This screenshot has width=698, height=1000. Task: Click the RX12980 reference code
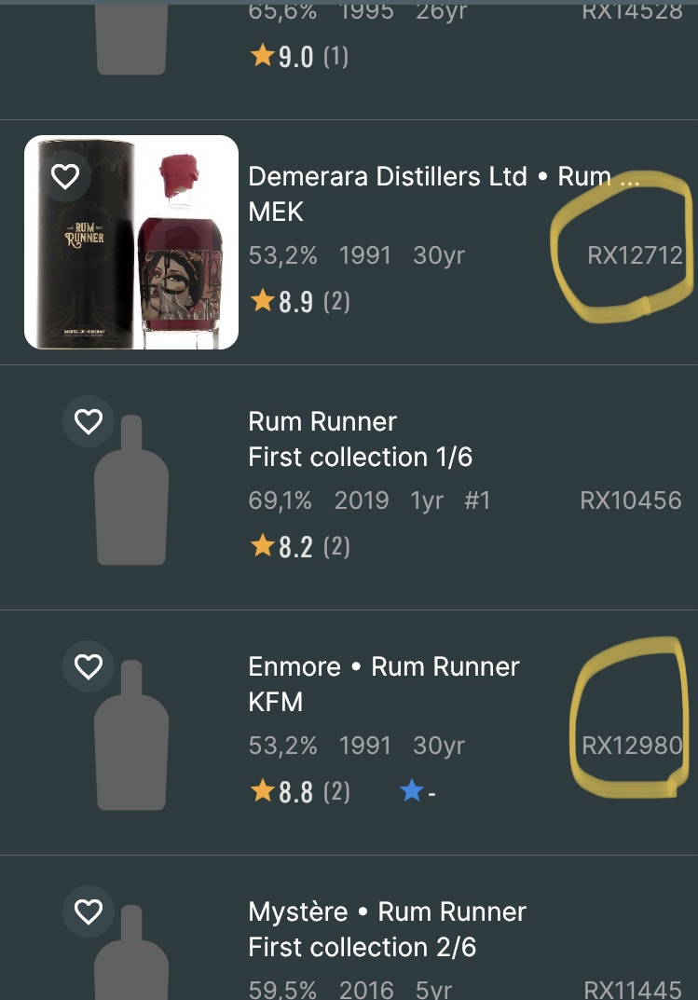coord(631,746)
